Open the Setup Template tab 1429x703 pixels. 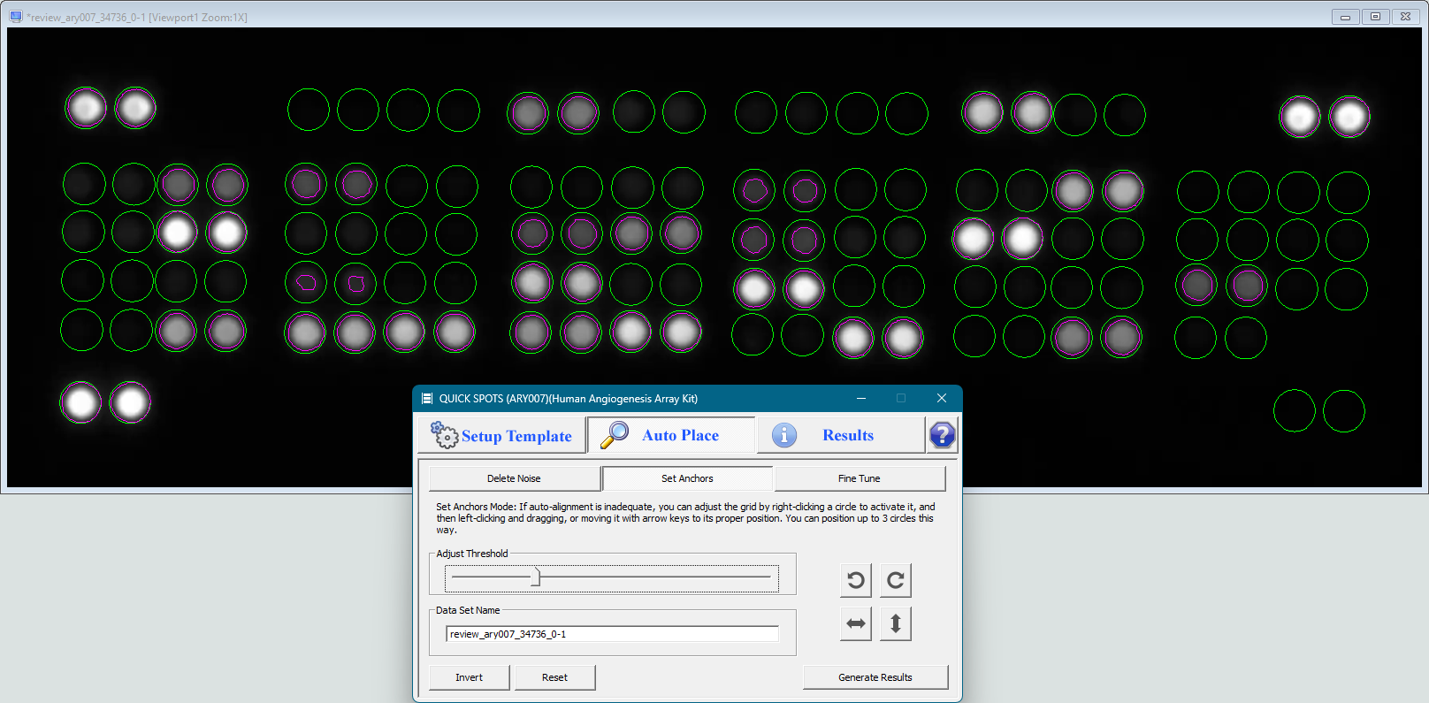pyautogui.click(x=501, y=435)
